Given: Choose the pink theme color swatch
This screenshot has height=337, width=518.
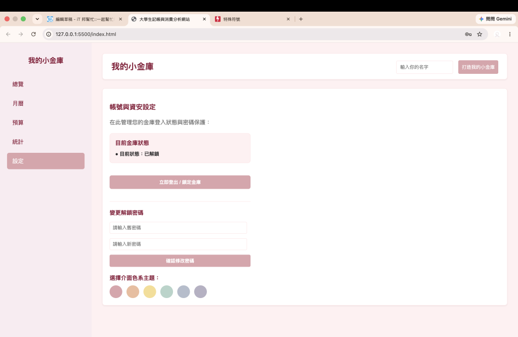Looking at the screenshot, I should [x=116, y=292].
